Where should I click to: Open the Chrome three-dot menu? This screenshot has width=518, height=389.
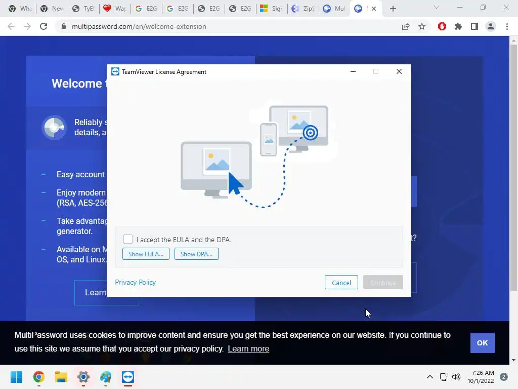(x=507, y=26)
